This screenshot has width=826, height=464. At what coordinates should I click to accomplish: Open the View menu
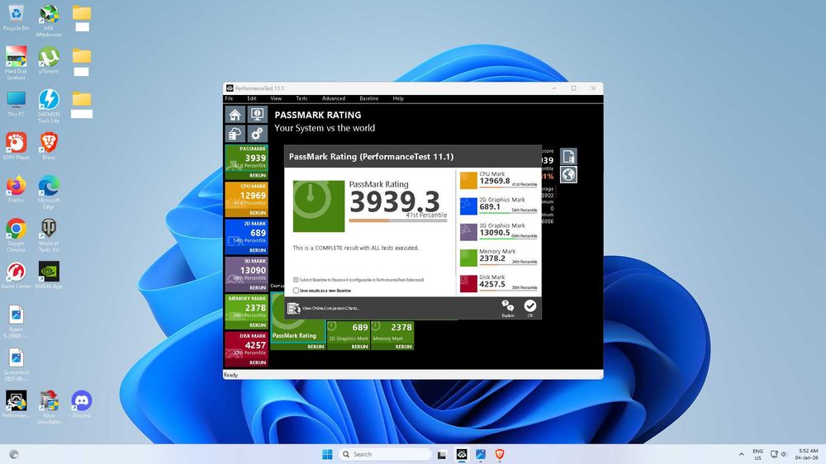pyautogui.click(x=276, y=98)
